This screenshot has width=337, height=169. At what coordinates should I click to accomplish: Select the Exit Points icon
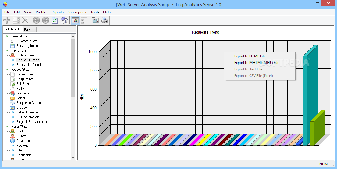[13, 84]
